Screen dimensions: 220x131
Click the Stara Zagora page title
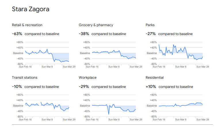pyautogui.click(x=30, y=9)
